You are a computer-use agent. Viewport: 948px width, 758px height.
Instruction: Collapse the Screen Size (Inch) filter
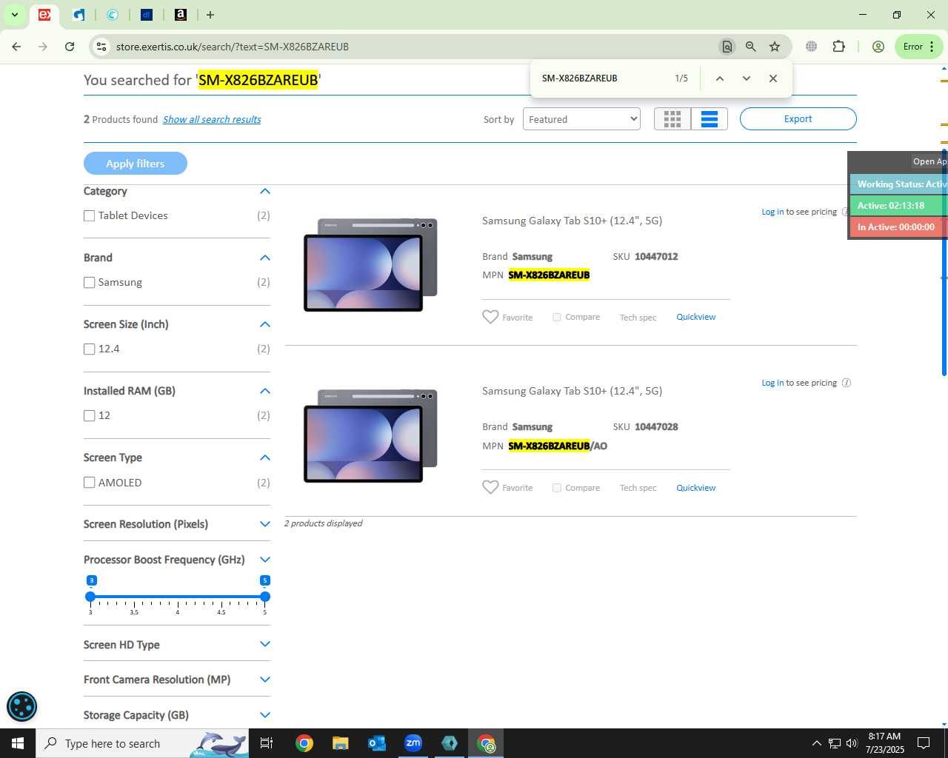pos(265,324)
